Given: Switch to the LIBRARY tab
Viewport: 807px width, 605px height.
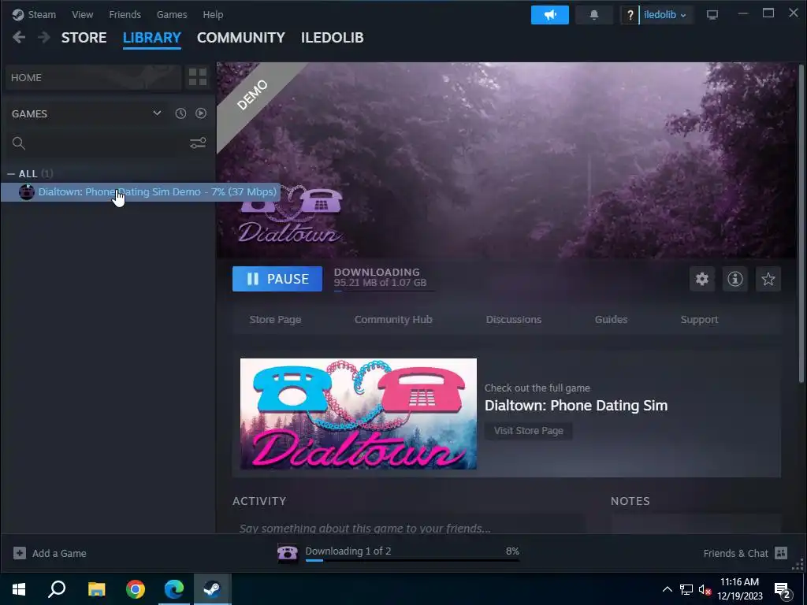Looking at the screenshot, I should click(x=152, y=38).
